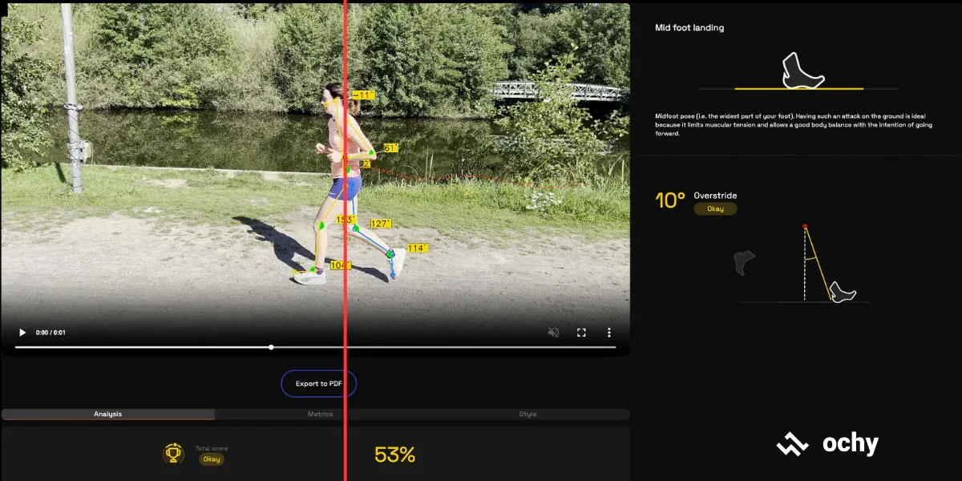Image resolution: width=962 pixels, height=481 pixels.
Task: Click the 114° ankle angle label
Action: tap(417, 249)
